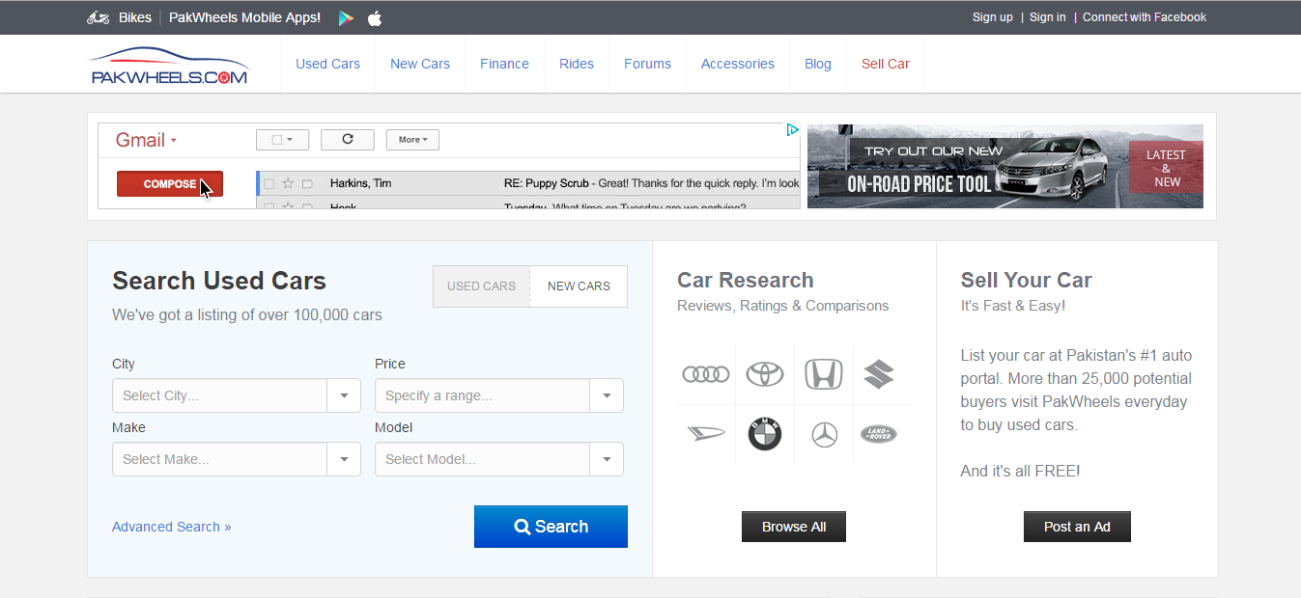Select the Toyota logo in Car Research
Screen dimensions: 1301x598
tap(765, 374)
